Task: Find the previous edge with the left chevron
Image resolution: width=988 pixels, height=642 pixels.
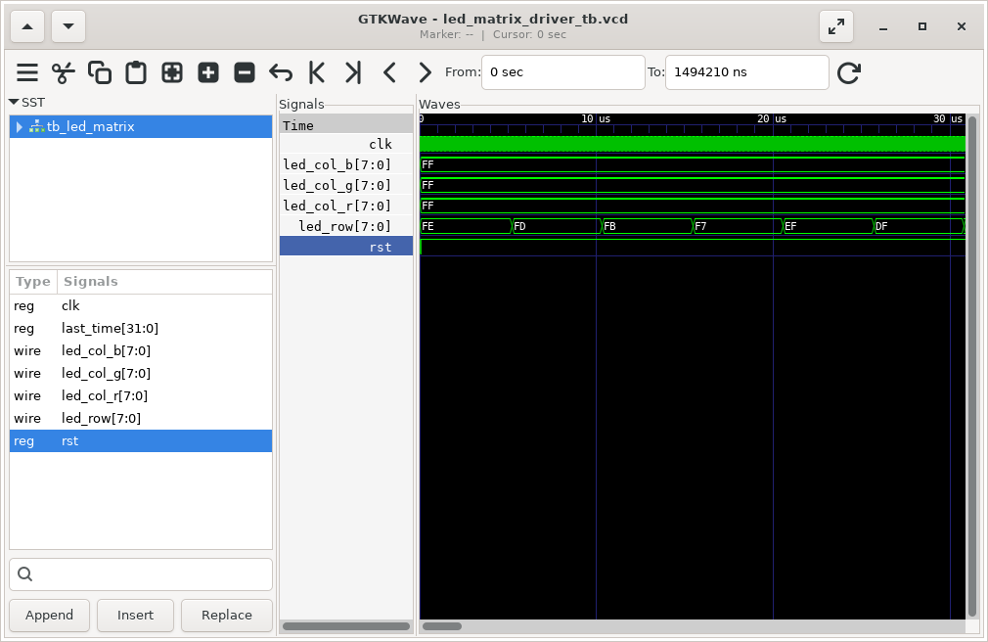Action: click(389, 72)
